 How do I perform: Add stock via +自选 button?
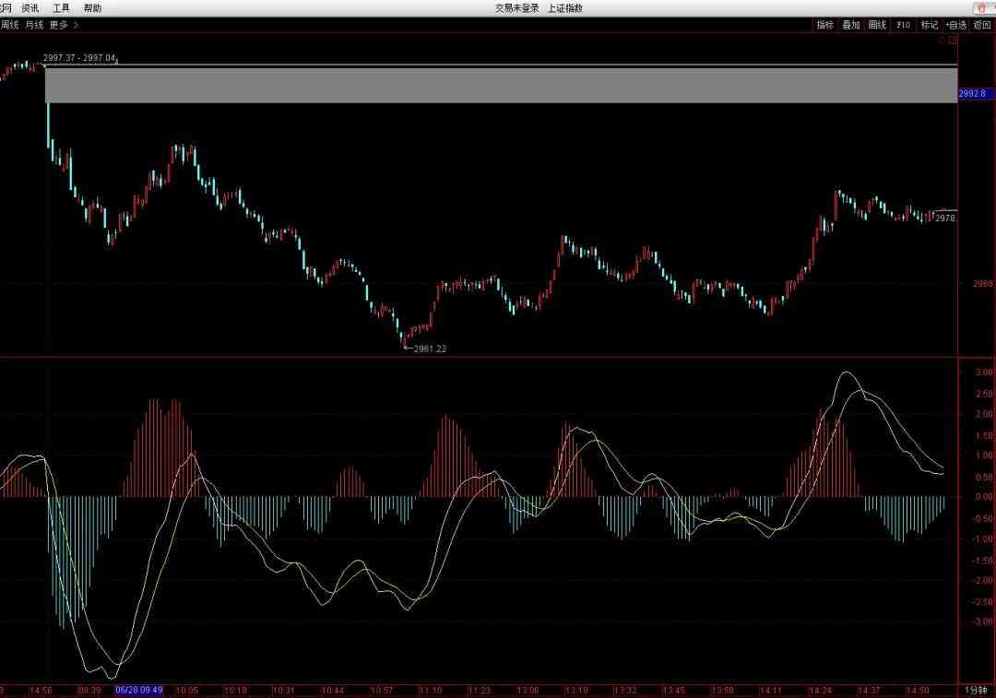point(955,25)
